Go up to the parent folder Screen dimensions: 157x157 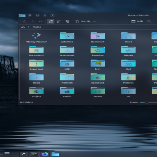tap(41, 21)
